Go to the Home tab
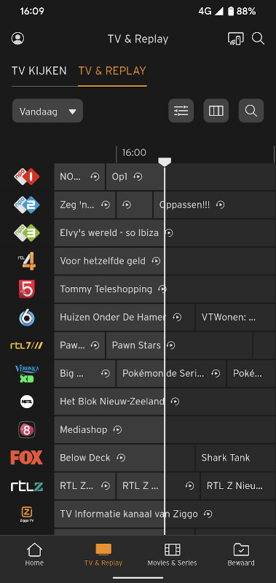Image resolution: width=276 pixels, height=583 pixels. (x=34, y=555)
